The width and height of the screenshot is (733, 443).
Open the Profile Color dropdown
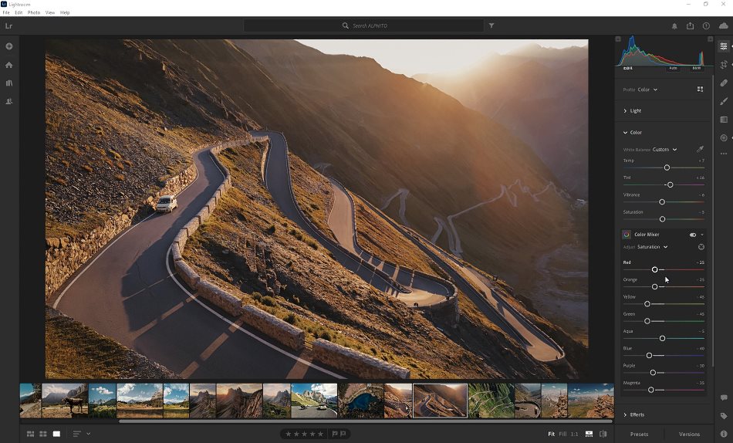647,90
